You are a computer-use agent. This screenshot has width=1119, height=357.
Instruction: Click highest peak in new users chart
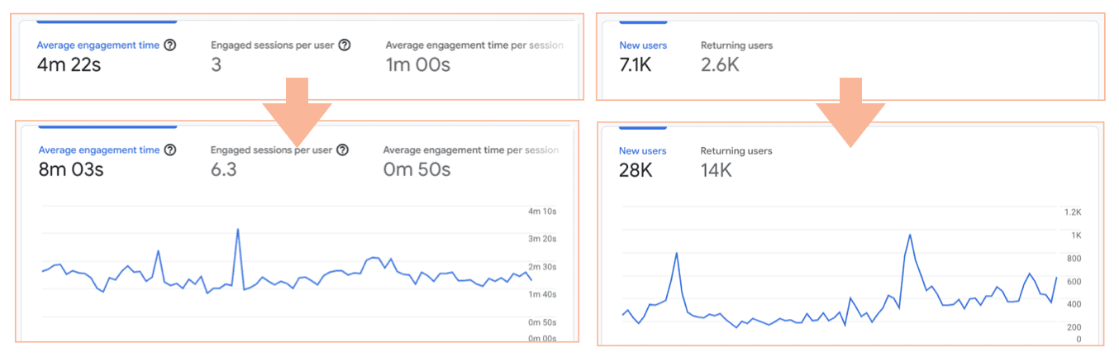click(910, 235)
